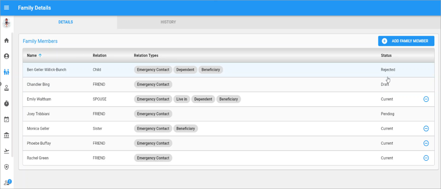Click the Pending status for Joey Tribbiani
The width and height of the screenshot is (441, 189).
click(x=388, y=114)
